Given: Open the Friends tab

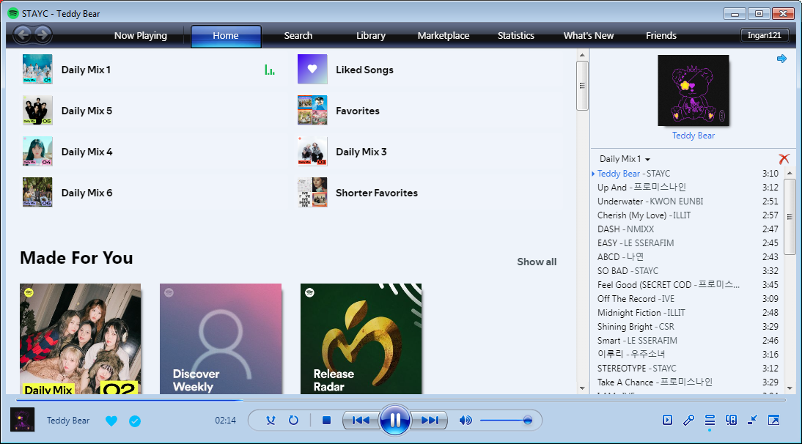Looking at the screenshot, I should point(661,35).
